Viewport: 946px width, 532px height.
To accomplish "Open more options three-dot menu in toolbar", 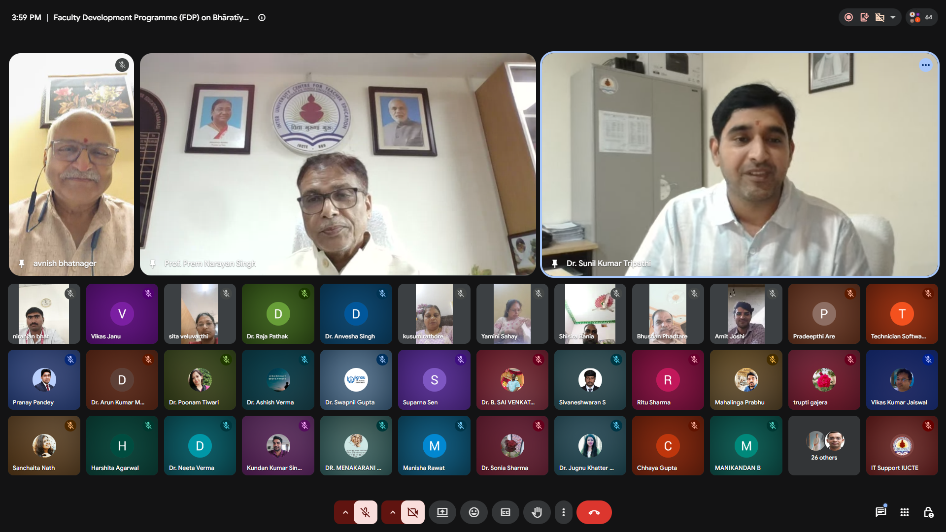I will [x=563, y=512].
